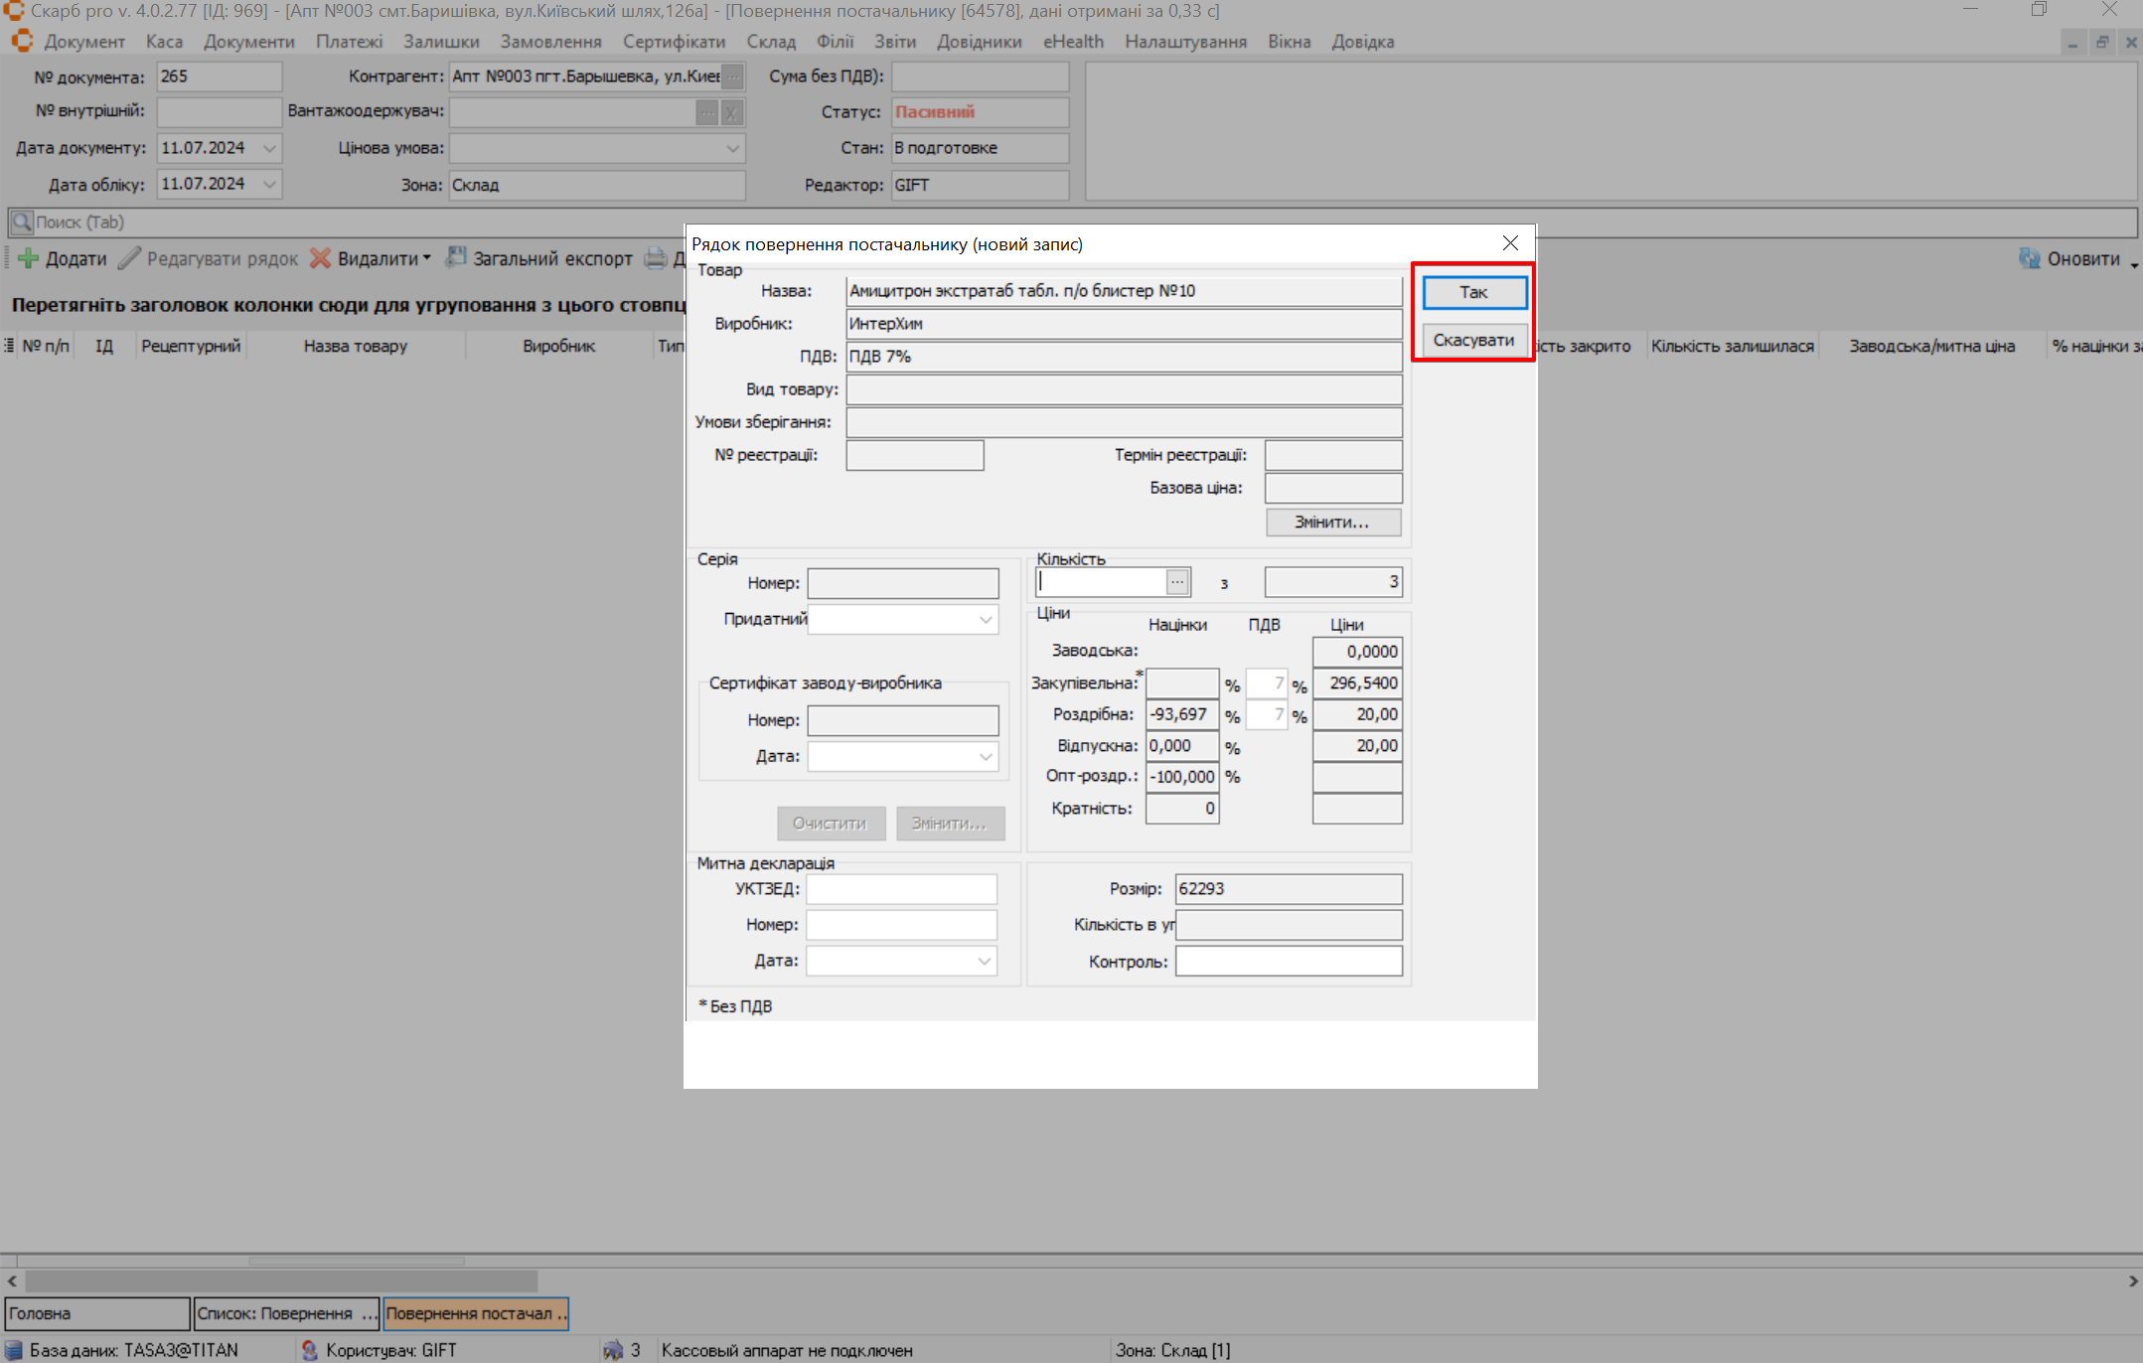Click the УКТЗЕД input field
2143x1363 pixels.
(900, 889)
